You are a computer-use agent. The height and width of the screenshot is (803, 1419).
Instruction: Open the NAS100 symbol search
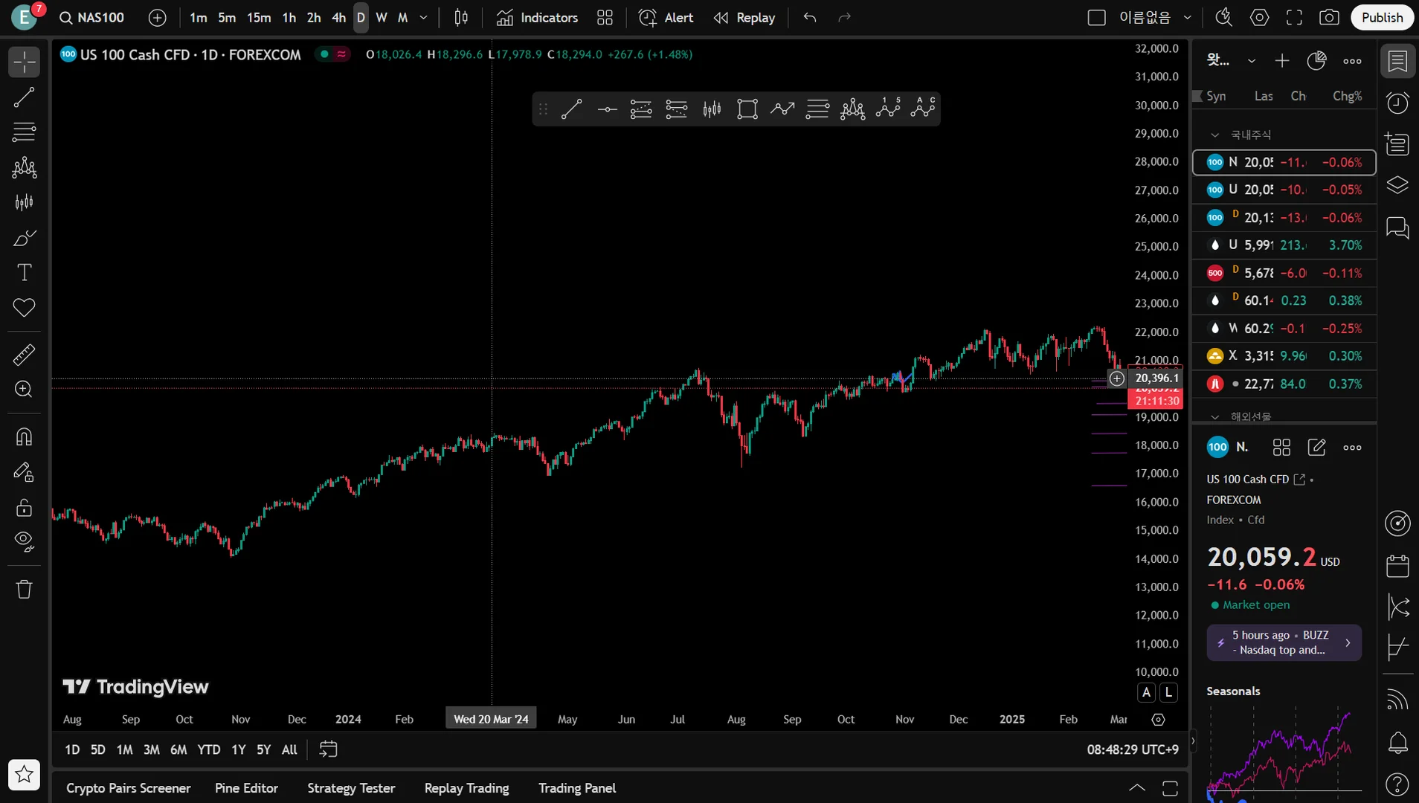pyautogui.click(x=92, y=18)
